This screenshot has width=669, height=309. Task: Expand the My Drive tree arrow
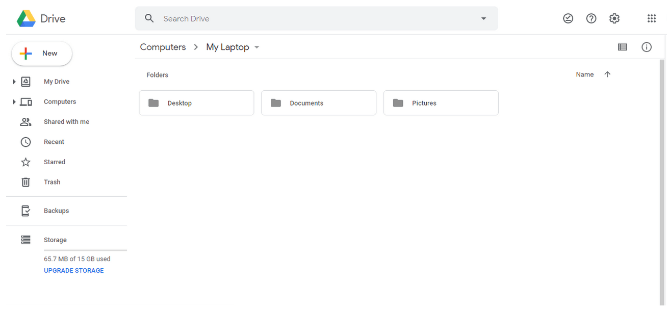[14, 82]
